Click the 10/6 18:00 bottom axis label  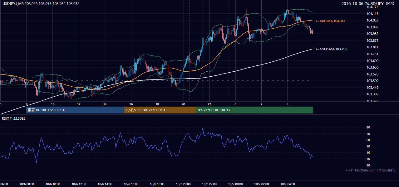(x=156, y=184)
